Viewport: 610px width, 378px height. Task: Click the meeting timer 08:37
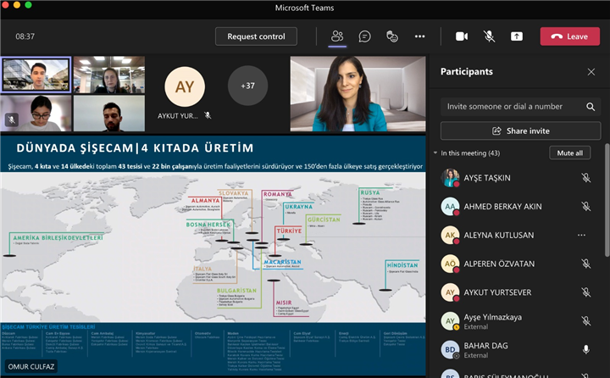25,36
